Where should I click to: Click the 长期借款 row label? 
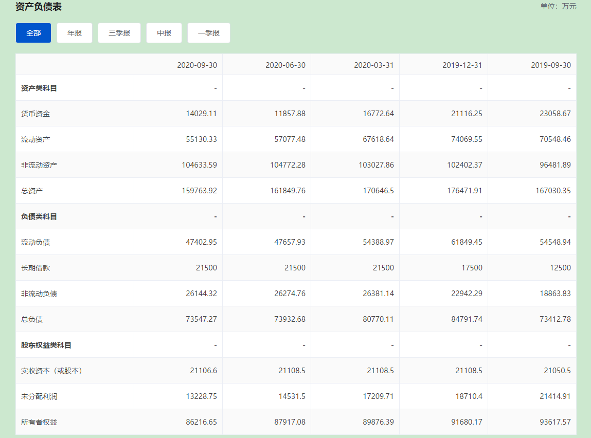pos(35,268)
